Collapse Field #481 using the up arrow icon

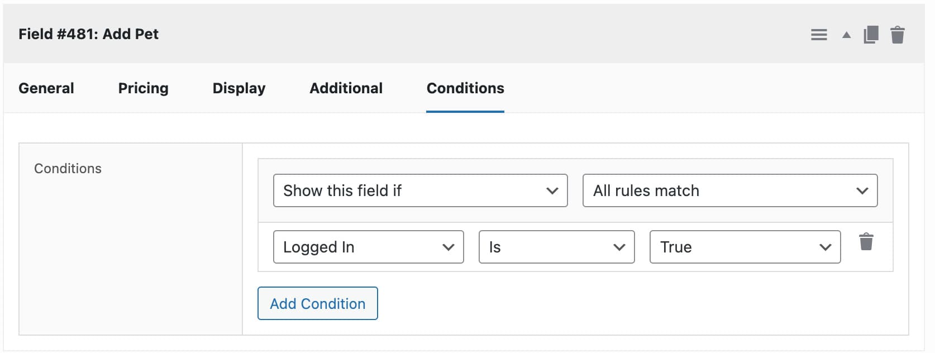pyautogui.click(x=845, y=35)
